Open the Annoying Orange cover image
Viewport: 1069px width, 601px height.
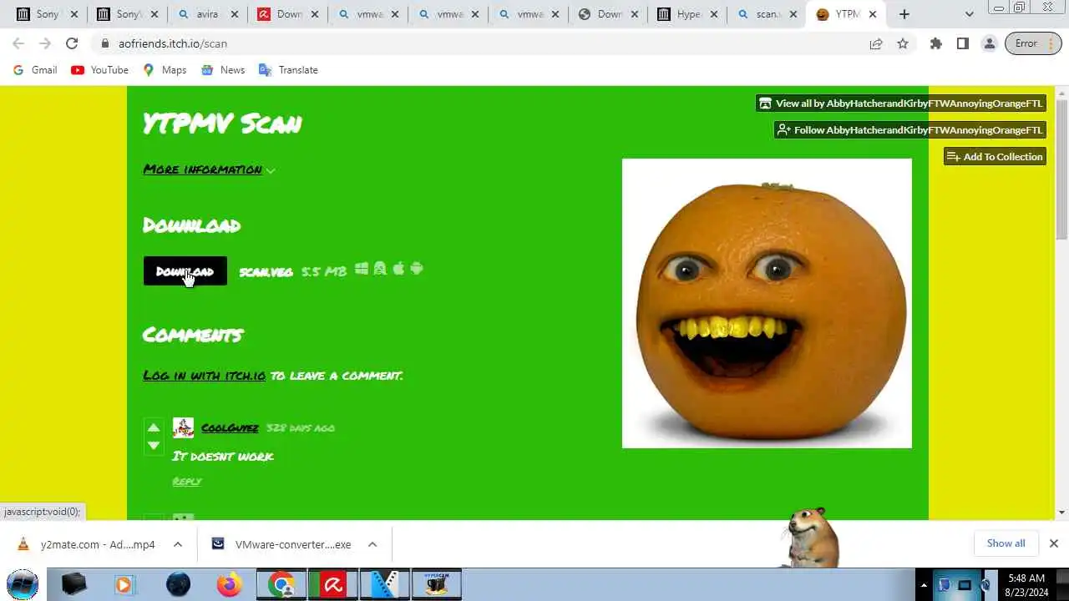(x=767, y=303)
